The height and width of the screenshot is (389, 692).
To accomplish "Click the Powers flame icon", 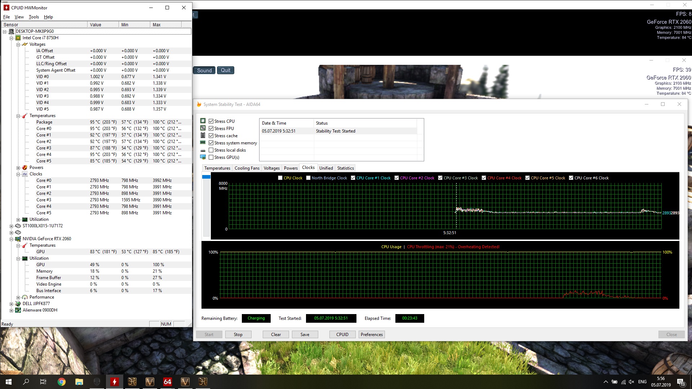I will click(25, 167).
